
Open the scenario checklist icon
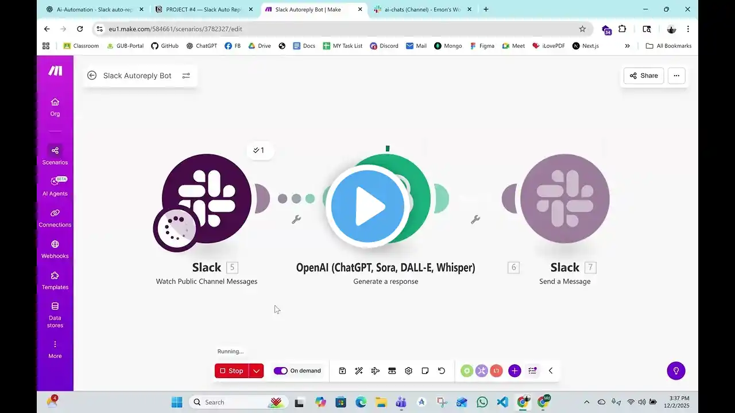tap(532, 371)
